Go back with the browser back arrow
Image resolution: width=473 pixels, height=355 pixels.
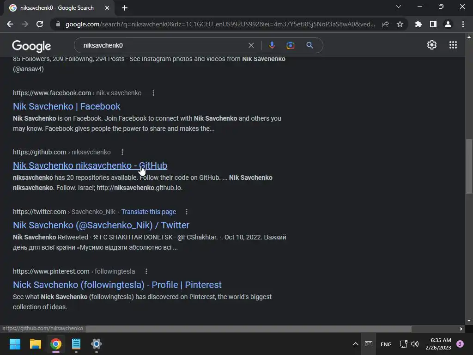pyautogui.click(x=10, y=24)
